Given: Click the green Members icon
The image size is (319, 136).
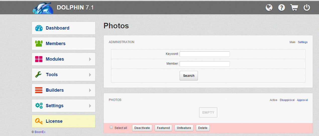Looking at the screenshot, I should tap(39, 44).
